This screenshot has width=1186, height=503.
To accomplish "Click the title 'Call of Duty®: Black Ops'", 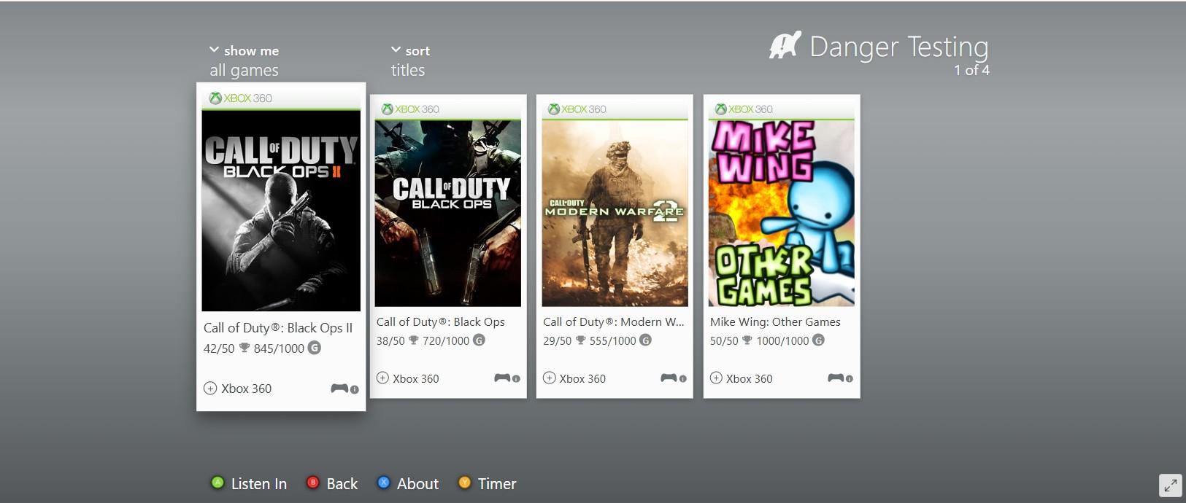I will click(x=441, y=321).
